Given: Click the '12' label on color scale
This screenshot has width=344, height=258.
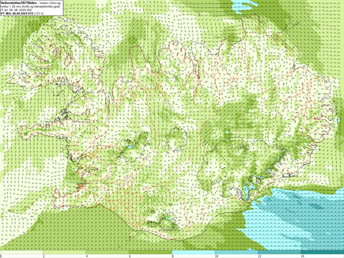Looking at the screenshot, I should (x=259, y=256).
